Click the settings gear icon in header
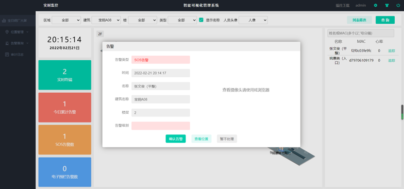This screenshot has width=404, height=189. [x=375, y=5]
